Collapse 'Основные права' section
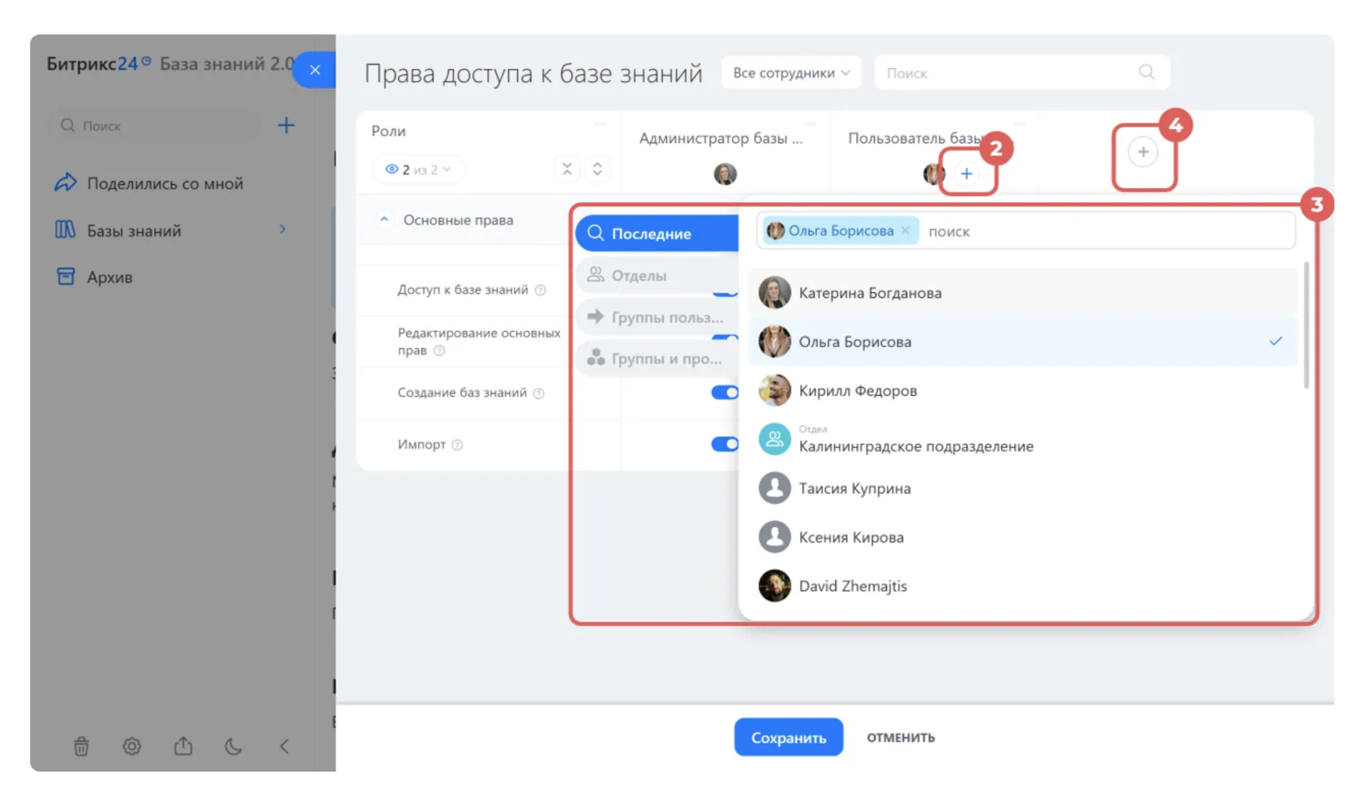This screenshot has width=1362, height=806. pos(384,220)
